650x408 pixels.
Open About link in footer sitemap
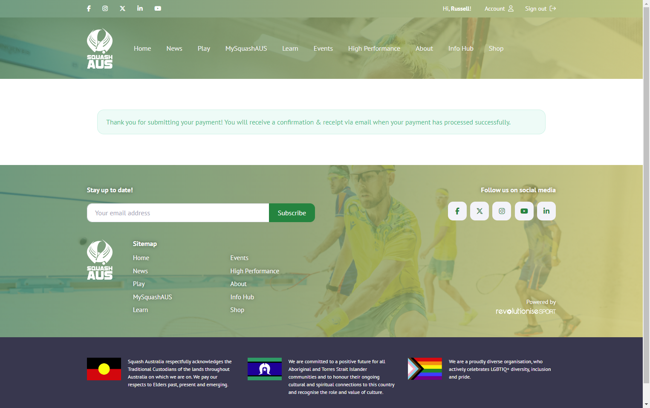click(x=239, y=284)
